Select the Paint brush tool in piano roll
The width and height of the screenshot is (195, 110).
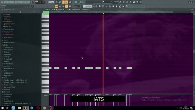[55, 9]
